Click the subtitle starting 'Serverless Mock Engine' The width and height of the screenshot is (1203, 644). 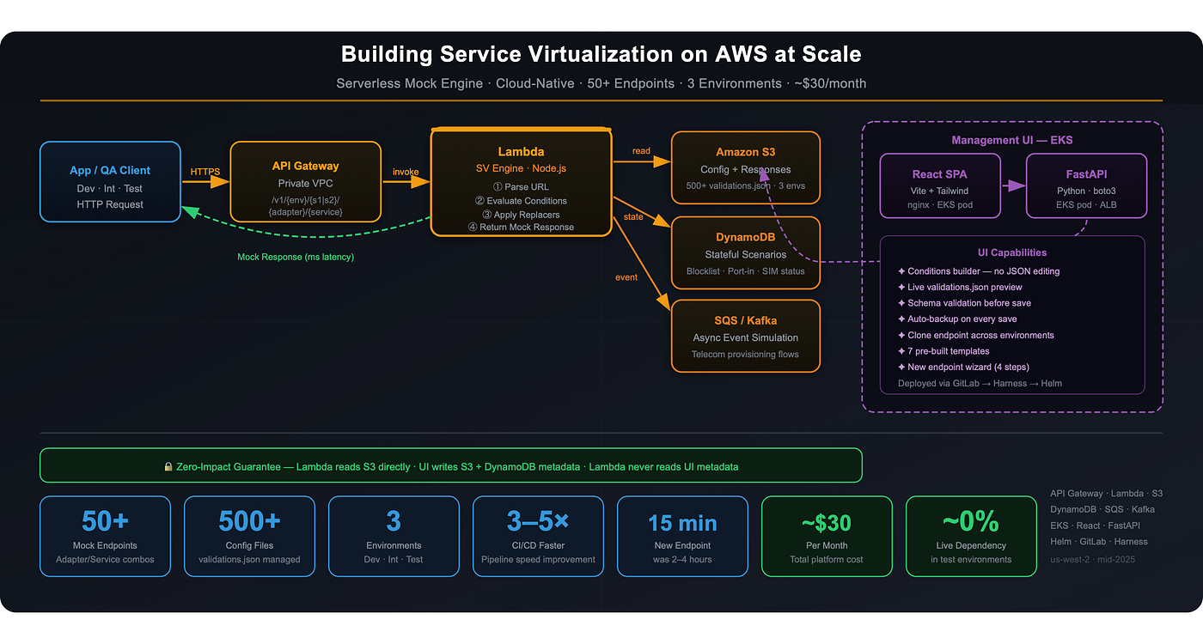coord(601,84)
